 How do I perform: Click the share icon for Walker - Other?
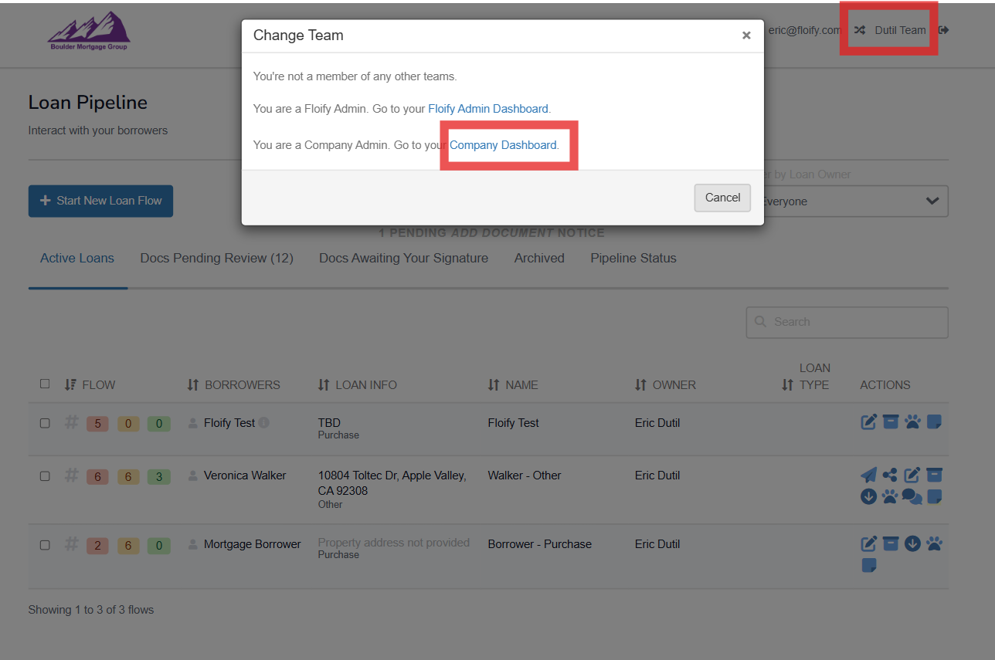click(890, 476)
